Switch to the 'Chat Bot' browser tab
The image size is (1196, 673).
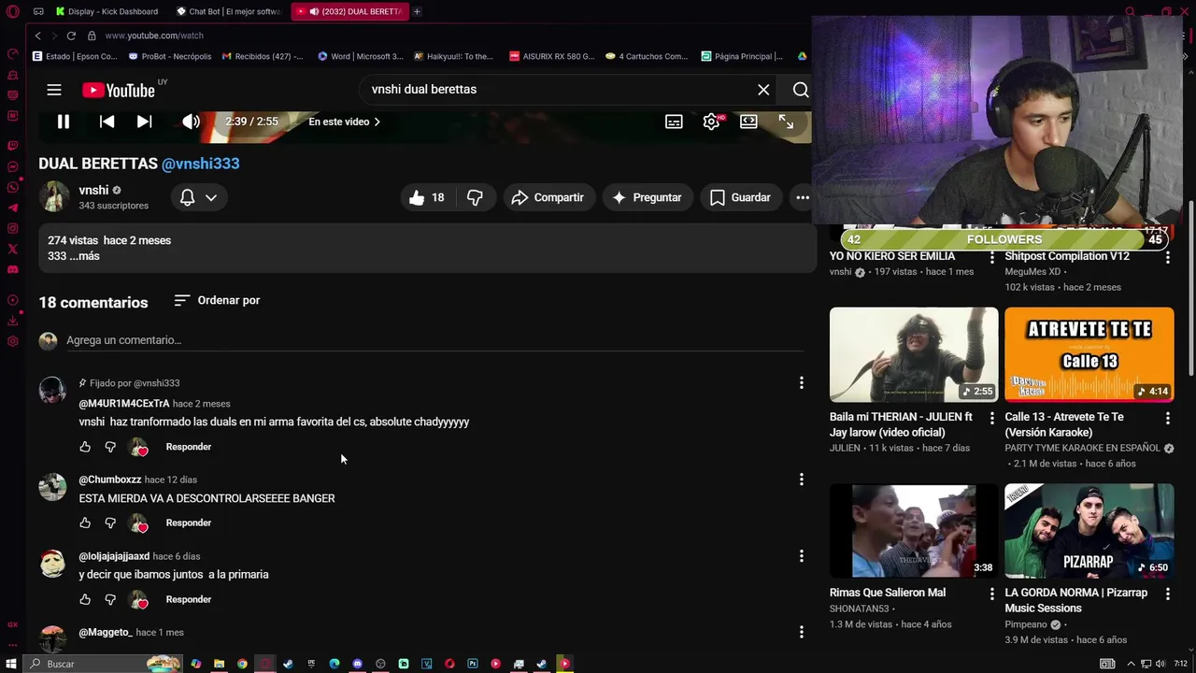pos(229,11)
